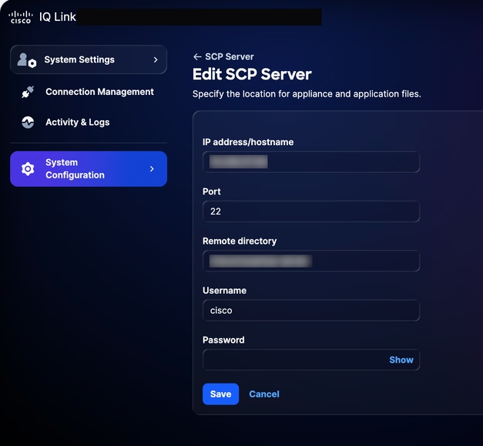Focus the Password input field

click(311, 360)
